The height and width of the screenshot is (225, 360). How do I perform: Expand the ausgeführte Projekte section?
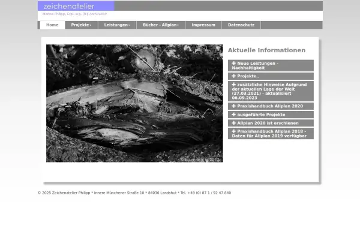point(271,115)
